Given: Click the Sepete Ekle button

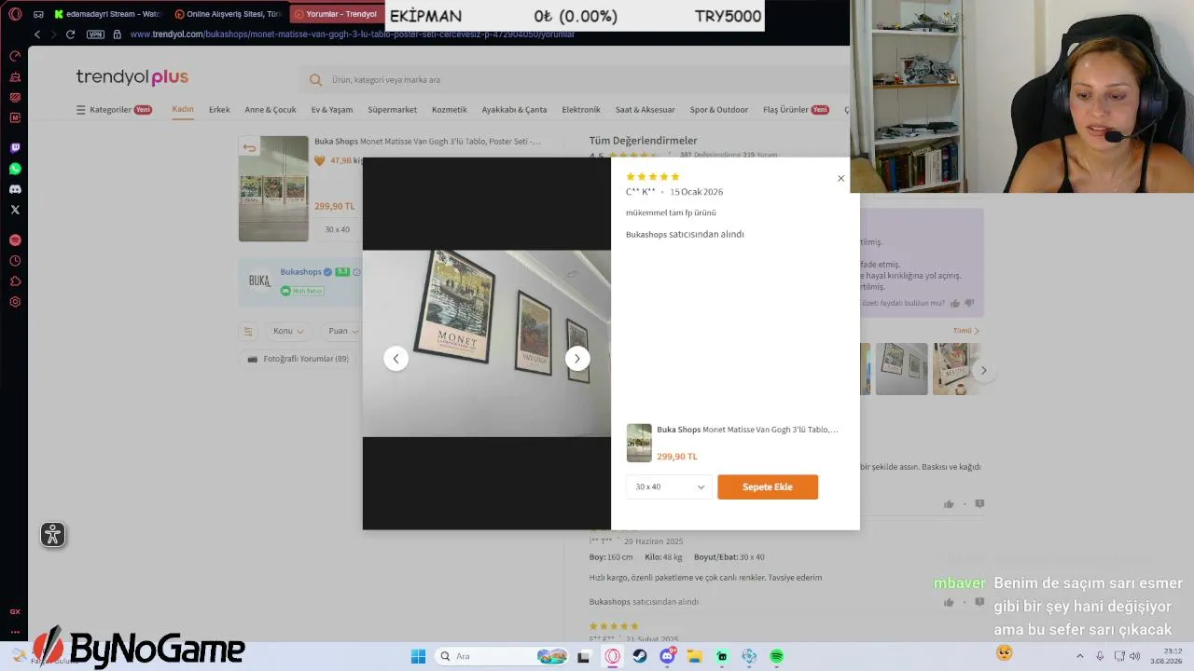Looking at the screenshot, I should [768, 486].
